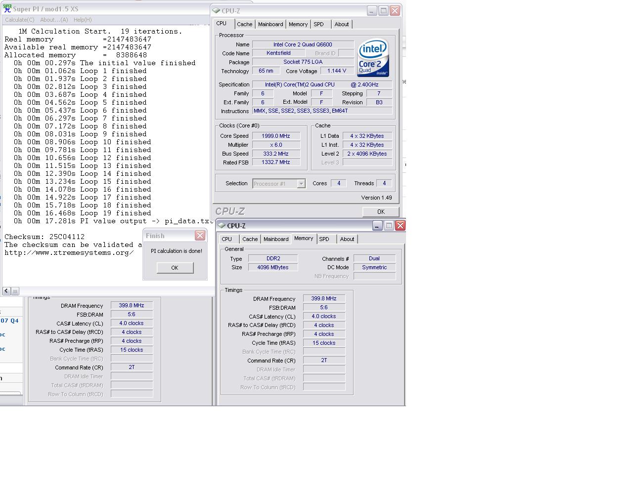Screen dimensions: 630x489
Task: Click the Super PI horizontal scrollbar left arrow
Action: pyautogui.click(x=6, y=291)
